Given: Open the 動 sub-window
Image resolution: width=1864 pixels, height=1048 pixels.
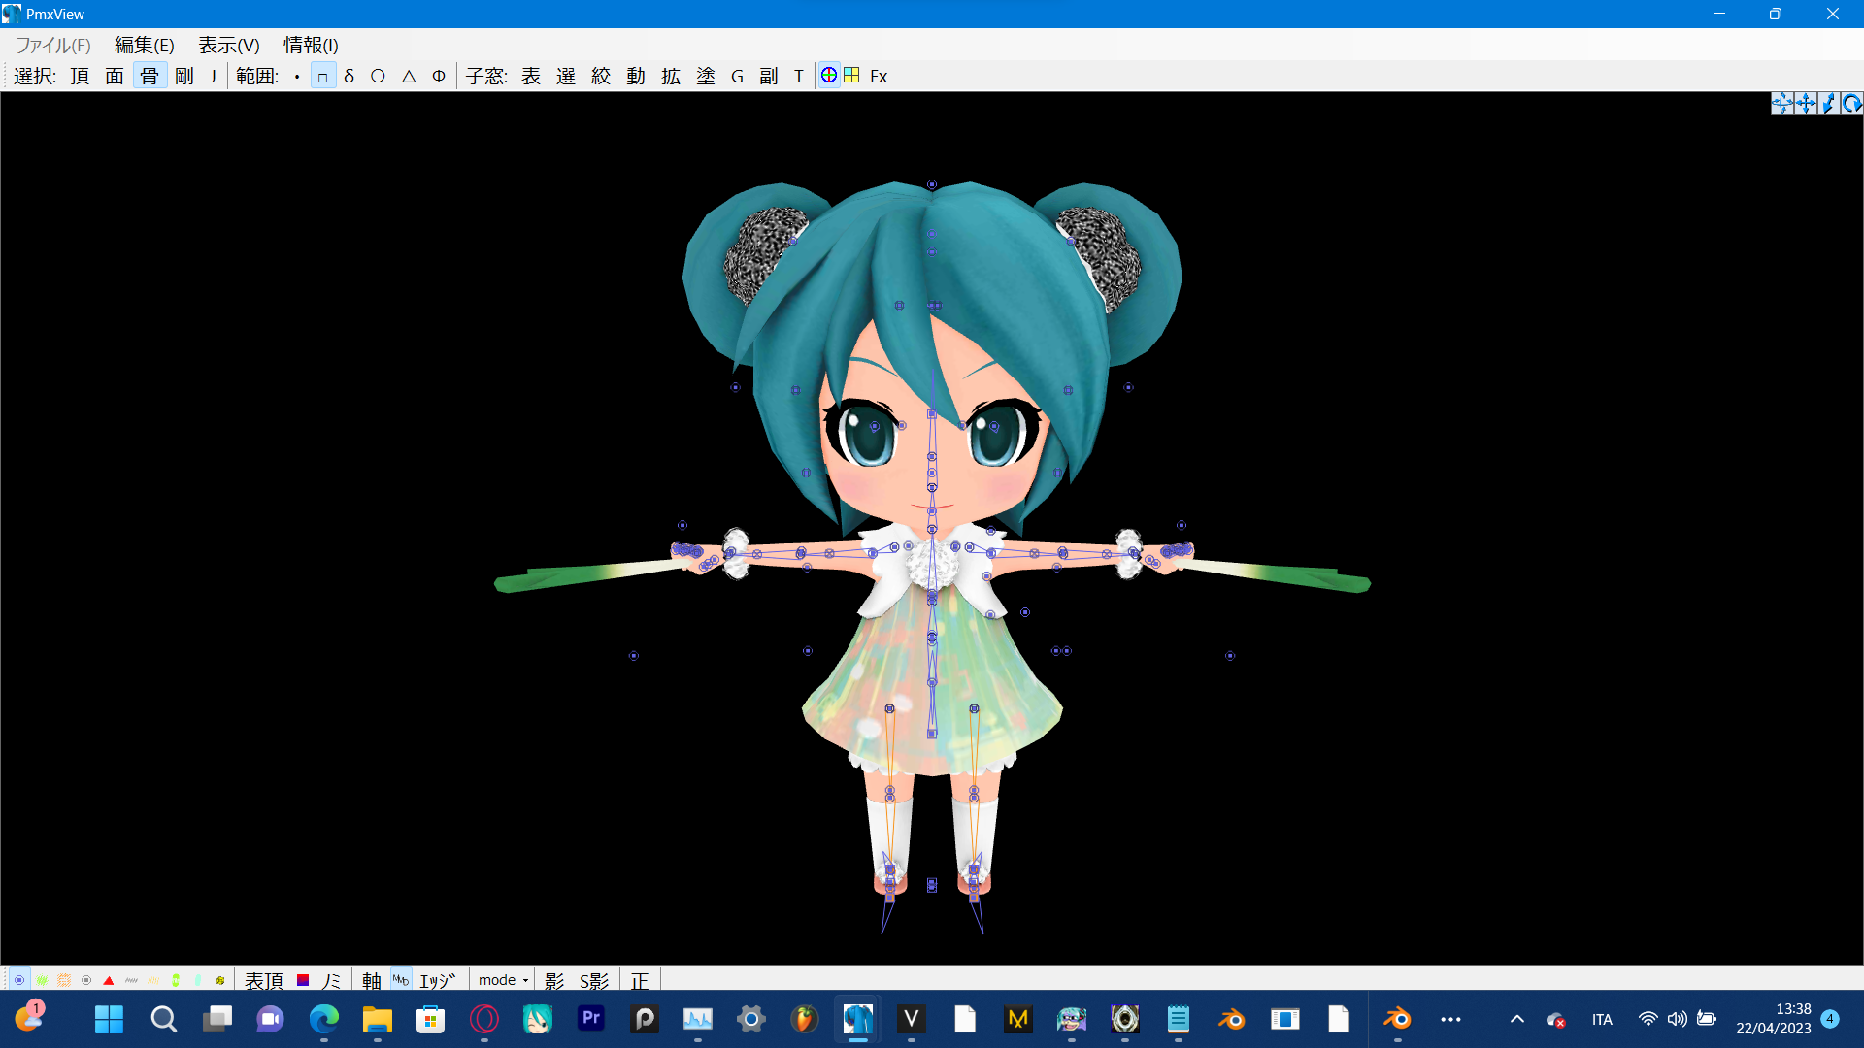Looking at the screenshot, I should tap(636, 76).
